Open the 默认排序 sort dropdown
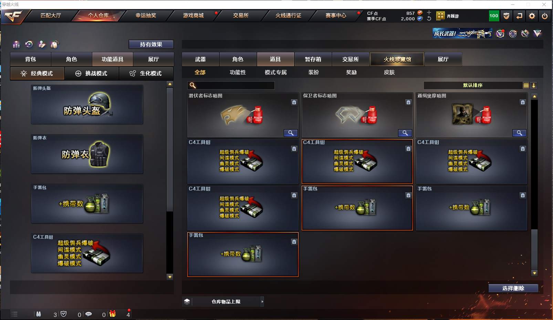The height and width of the screenshot is (320, 553). (473, 85)
